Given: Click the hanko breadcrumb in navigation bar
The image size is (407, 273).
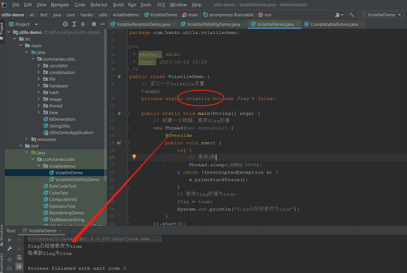Looking at the screenshot, I should click(86, 15).
